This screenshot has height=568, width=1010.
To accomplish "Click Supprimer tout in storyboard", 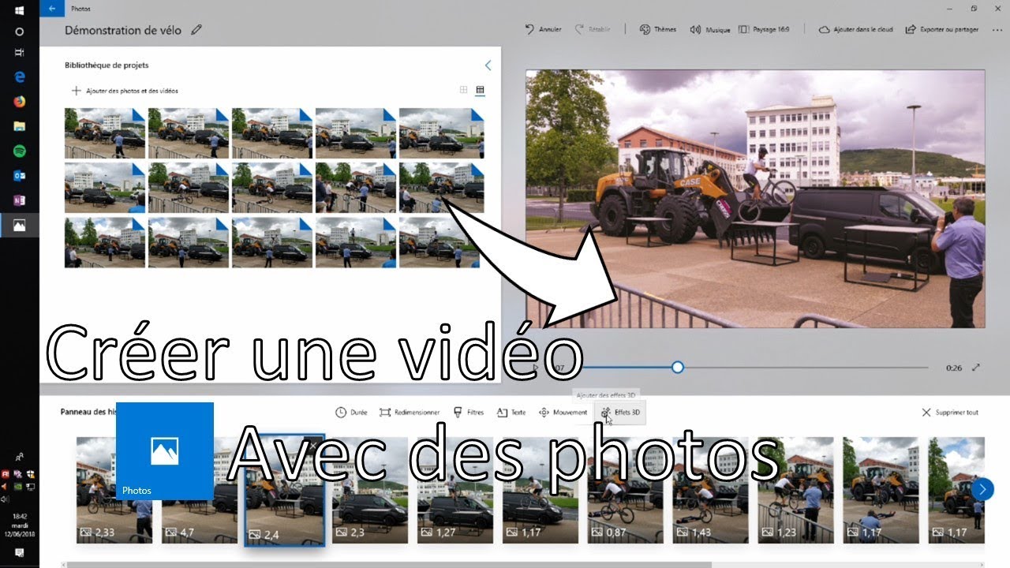I will (950, 412).
